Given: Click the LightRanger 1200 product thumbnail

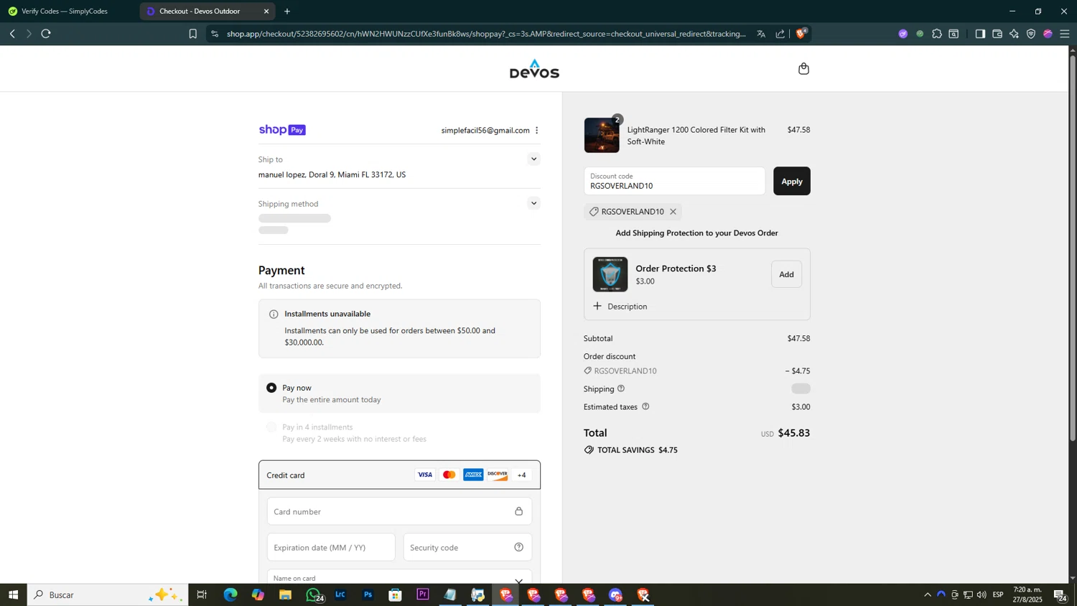Looking at the screenshot, I should [602, 135].
